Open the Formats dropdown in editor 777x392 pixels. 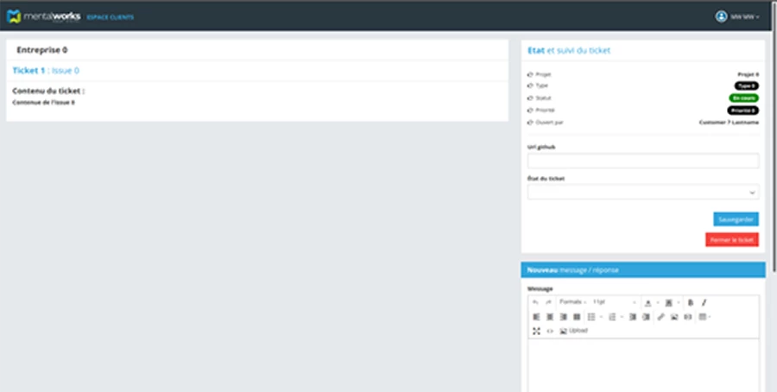(x=572, y=302)
